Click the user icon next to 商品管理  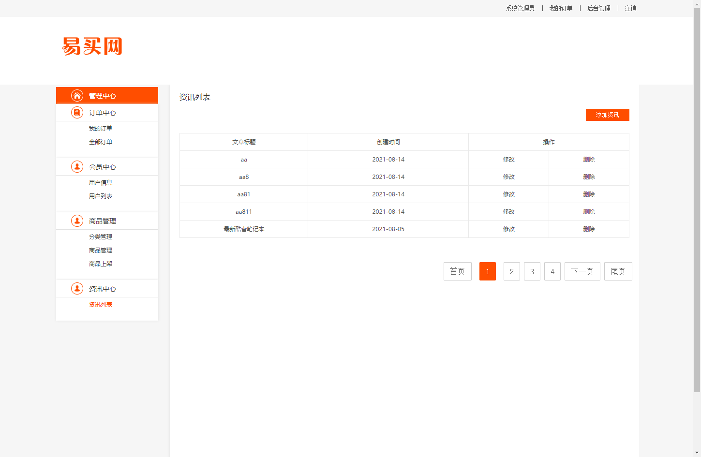pyautogui.click(x=77, y=221)
